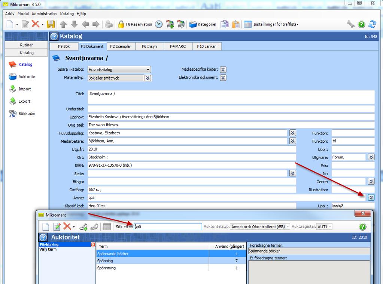Click the red delete X in main toolbar
The image size is (383, 284).
(36, 24)
